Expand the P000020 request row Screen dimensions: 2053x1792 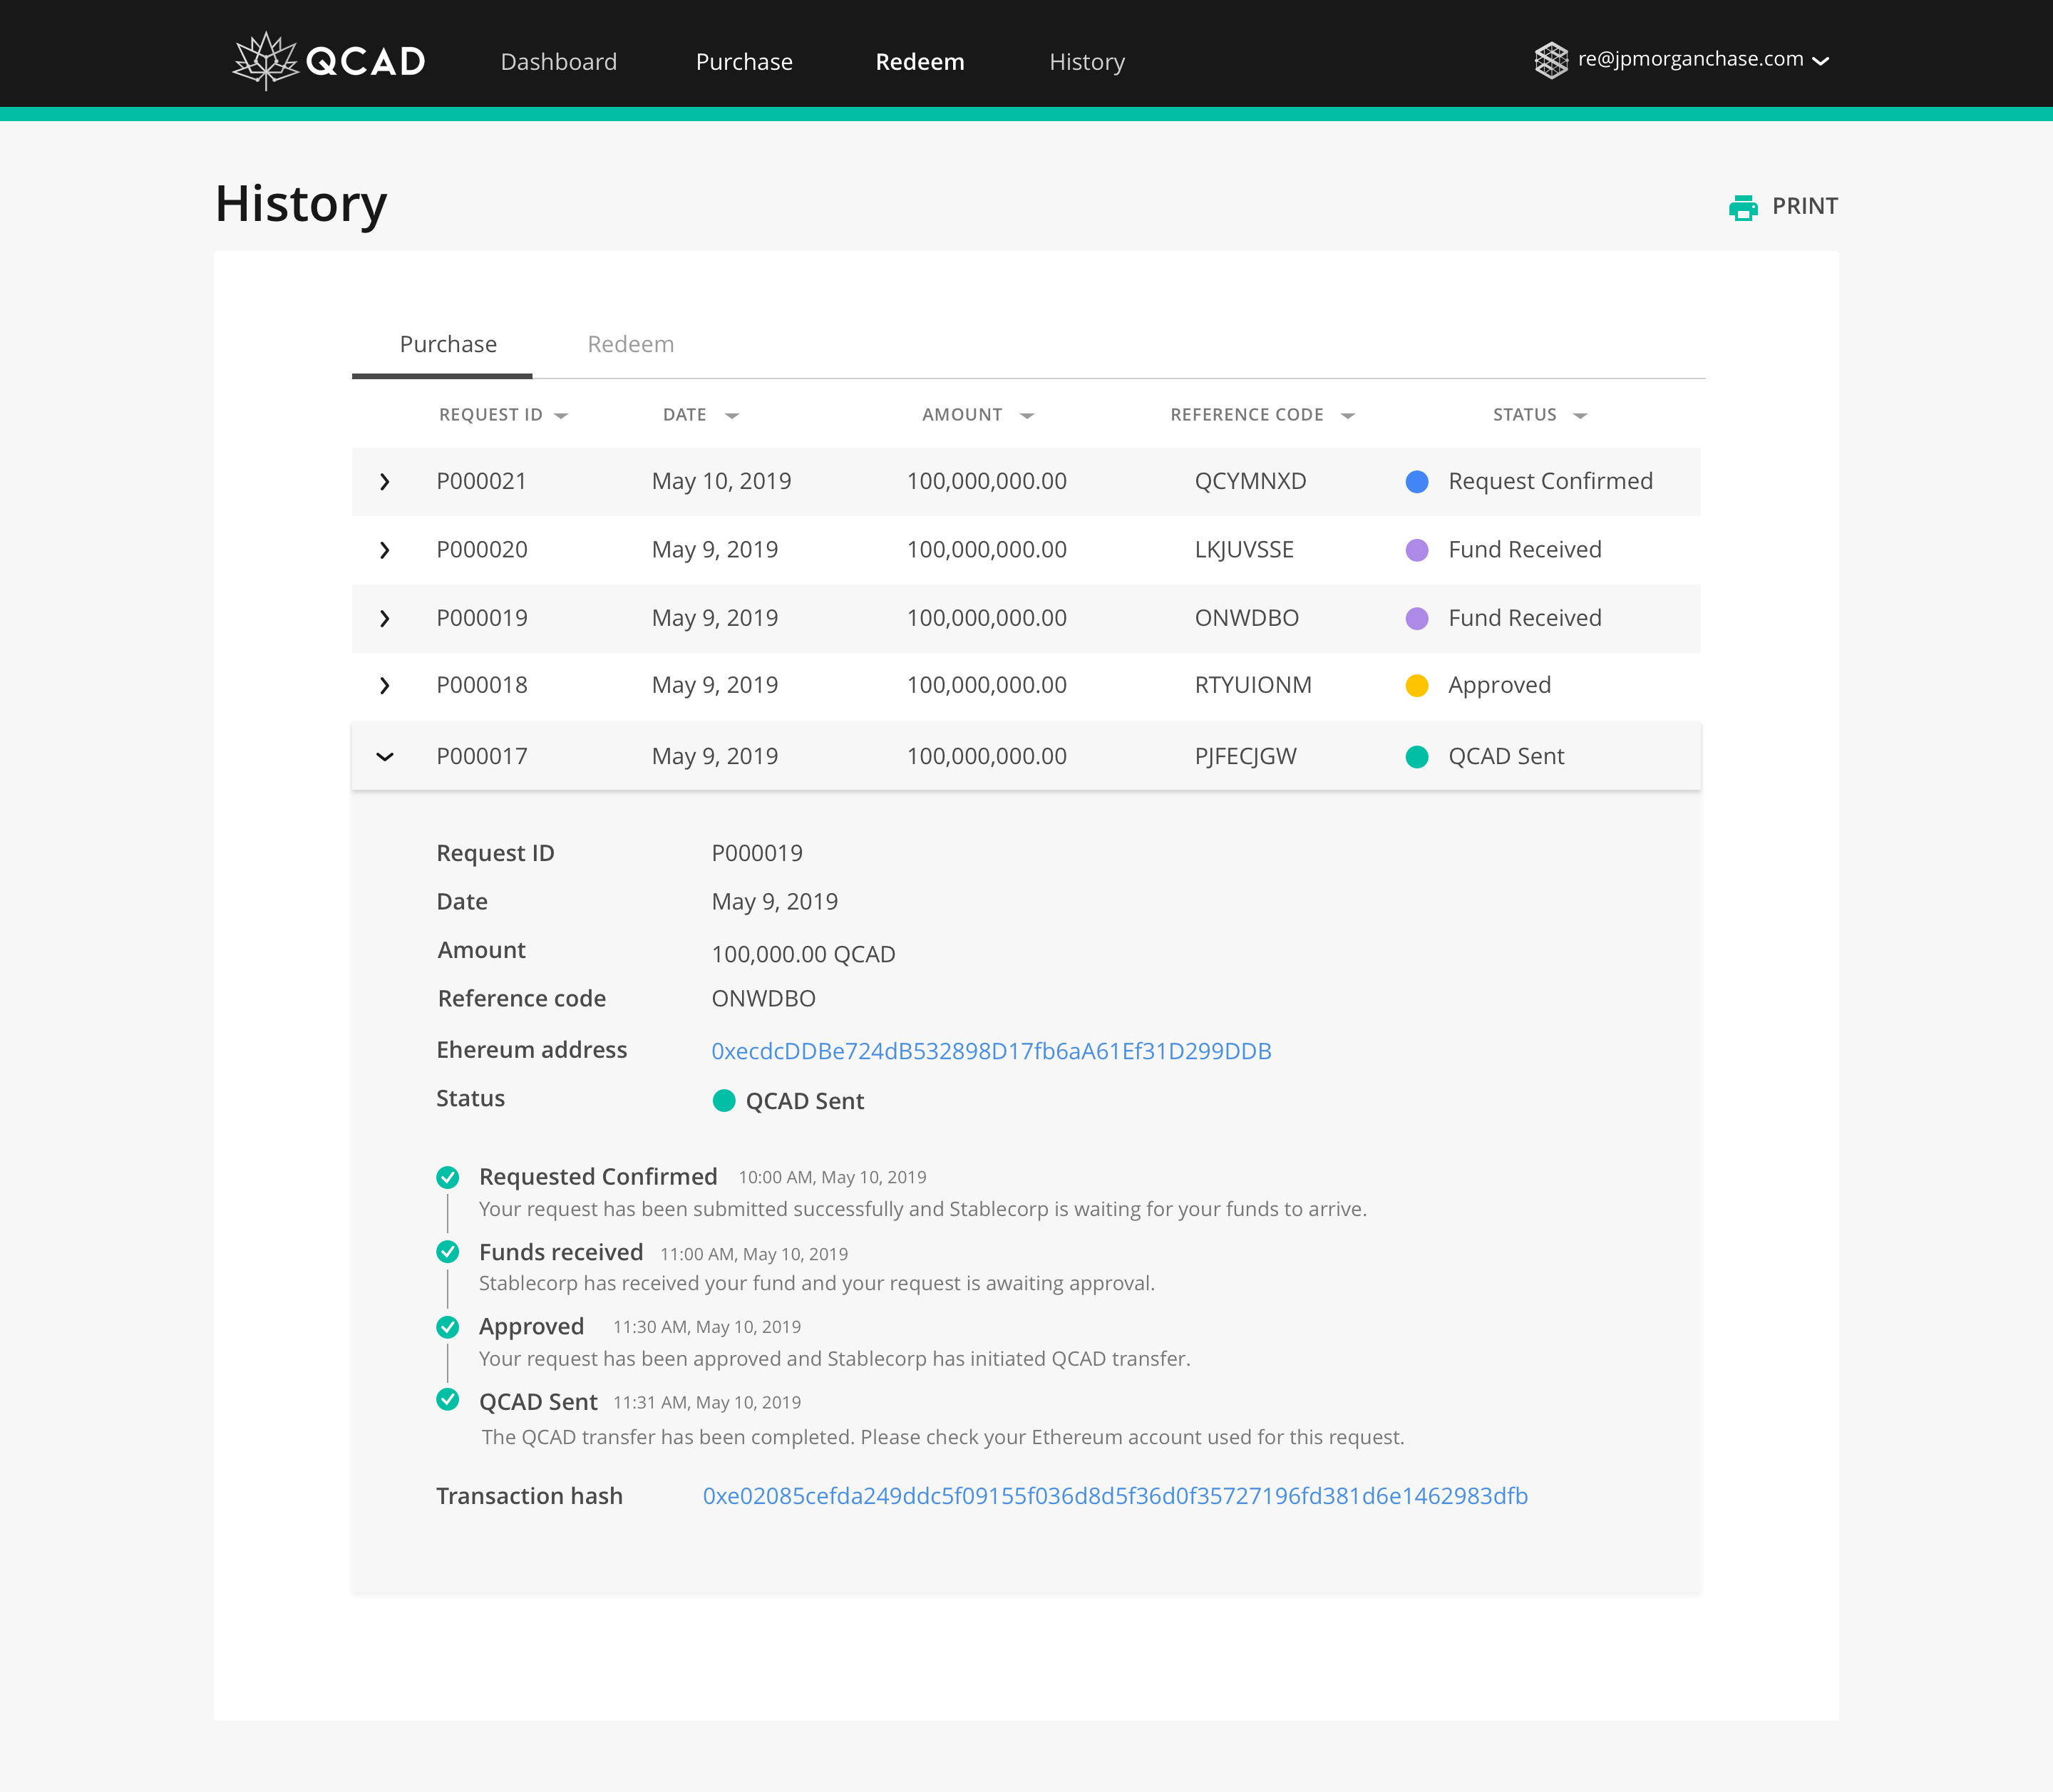tap(385, 550)
